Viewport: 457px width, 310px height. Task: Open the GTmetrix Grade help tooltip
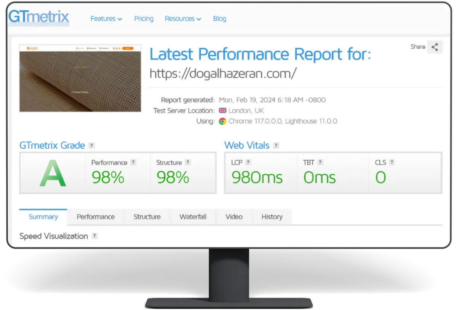[x=91, y=145]
